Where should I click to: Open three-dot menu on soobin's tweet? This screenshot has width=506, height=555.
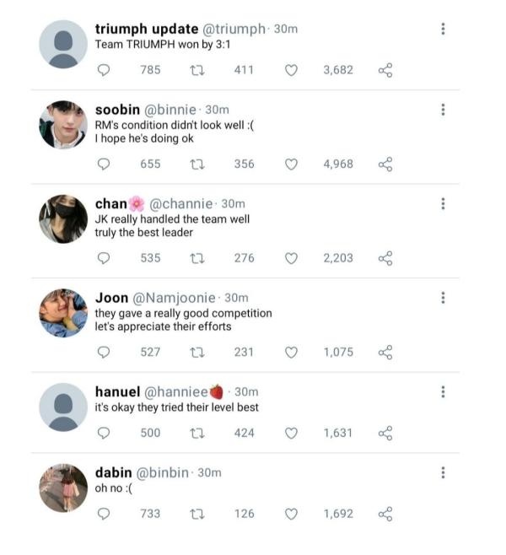pyautogui.click(x=443, y=110)
